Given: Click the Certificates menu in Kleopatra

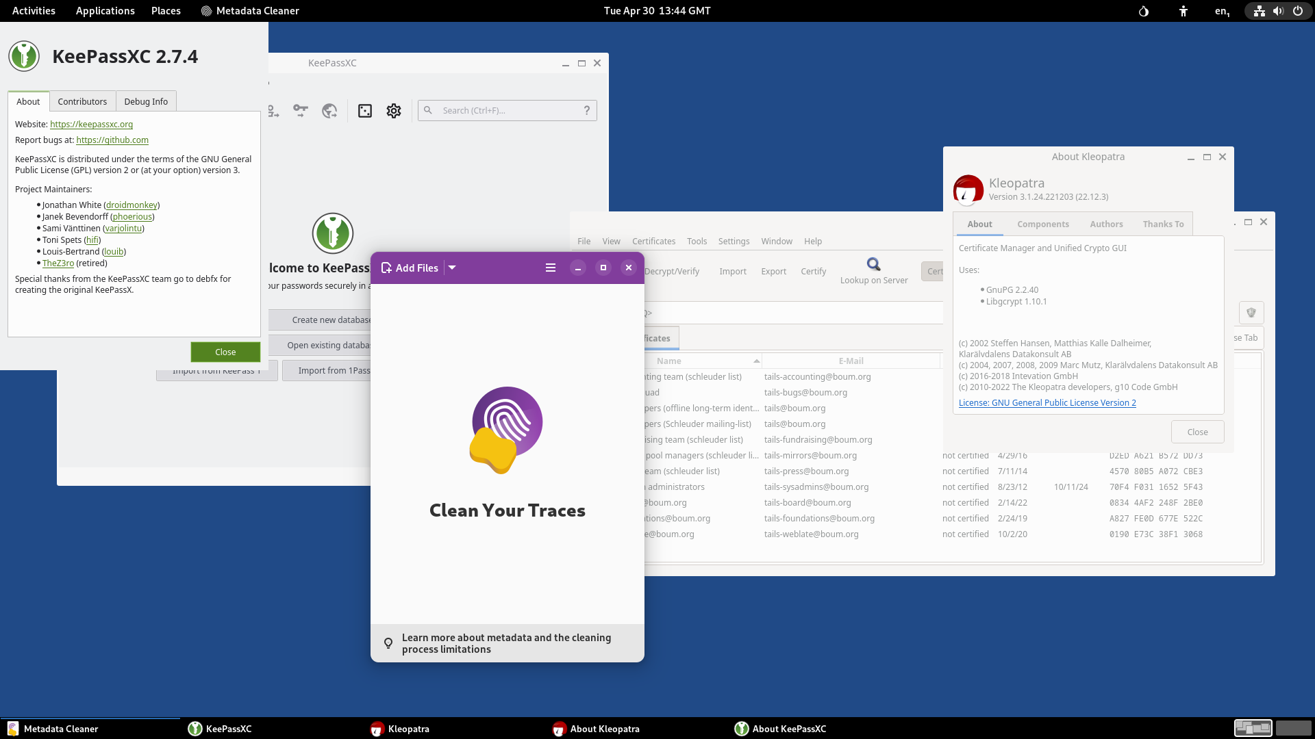Looking at the screenshot, I should point(654,241).
